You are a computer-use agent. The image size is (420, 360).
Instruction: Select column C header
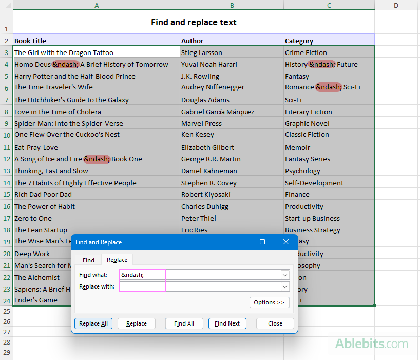[329, 5]
